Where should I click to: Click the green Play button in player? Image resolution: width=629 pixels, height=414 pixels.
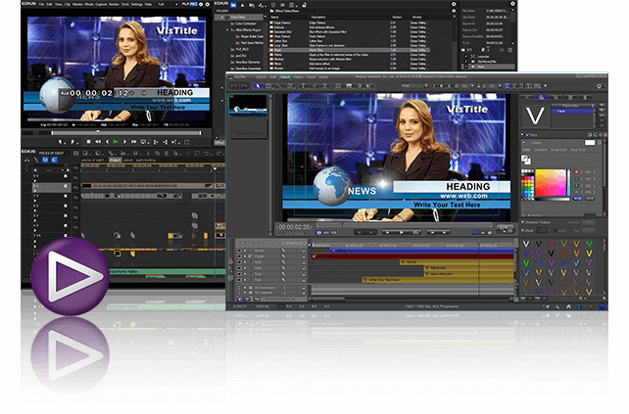[x=116, y=142]
